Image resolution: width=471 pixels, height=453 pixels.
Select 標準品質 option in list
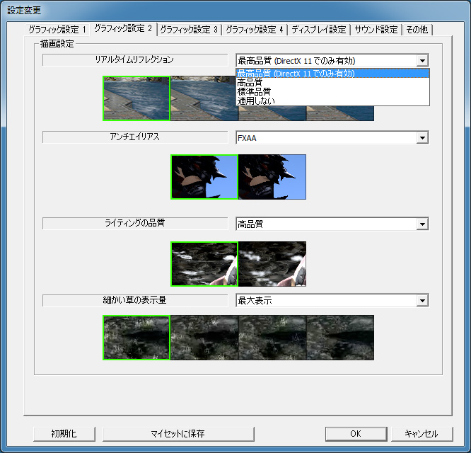coord(332,91)
